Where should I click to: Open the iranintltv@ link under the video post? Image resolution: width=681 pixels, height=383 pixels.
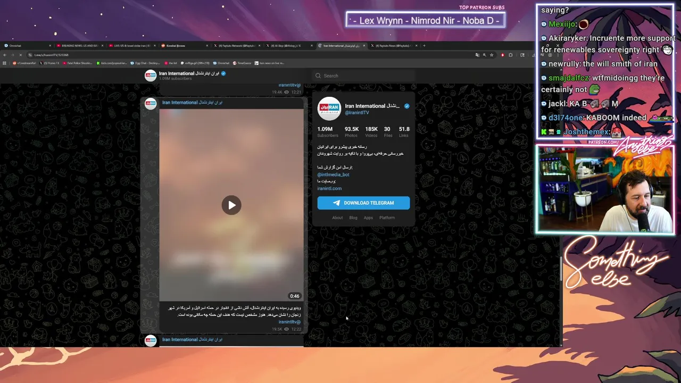pyautogui.click(x=289, y=322)
